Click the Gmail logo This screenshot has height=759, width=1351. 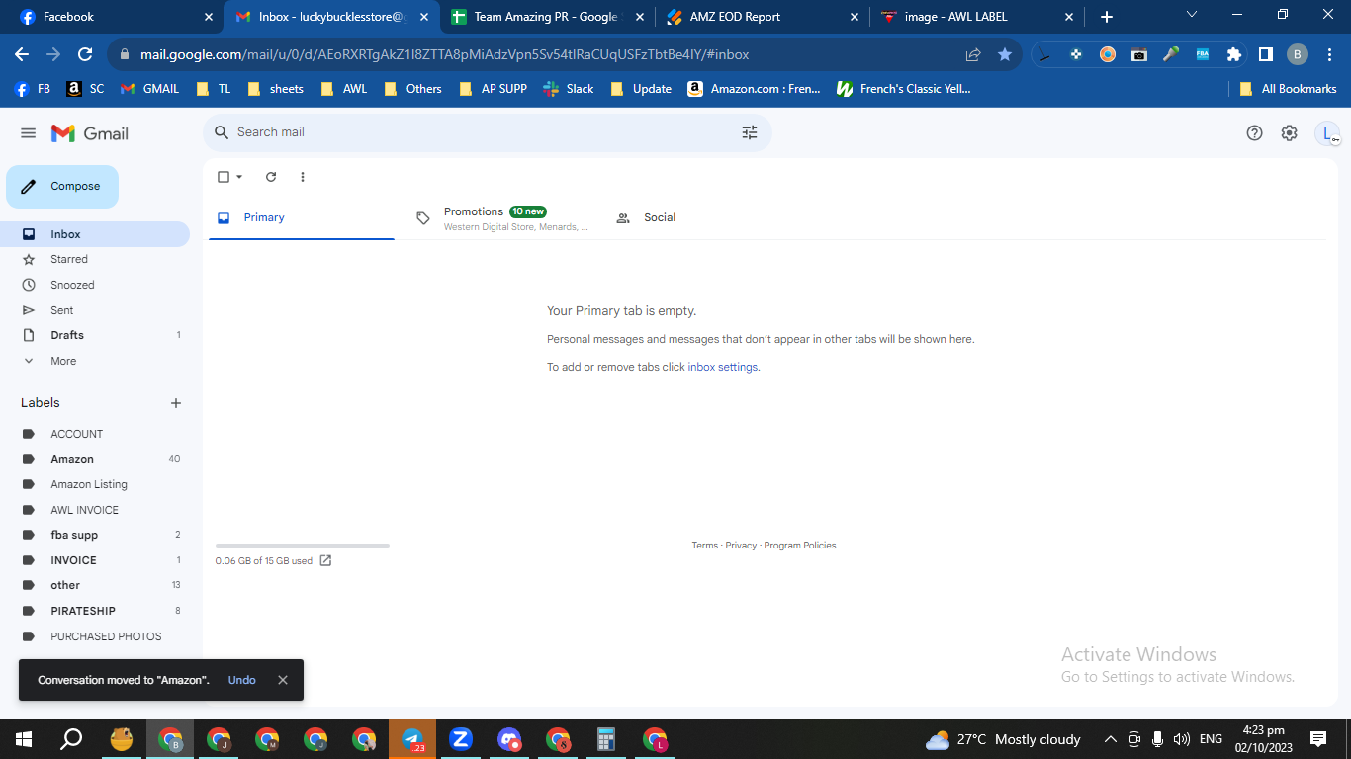coord(90,133)
